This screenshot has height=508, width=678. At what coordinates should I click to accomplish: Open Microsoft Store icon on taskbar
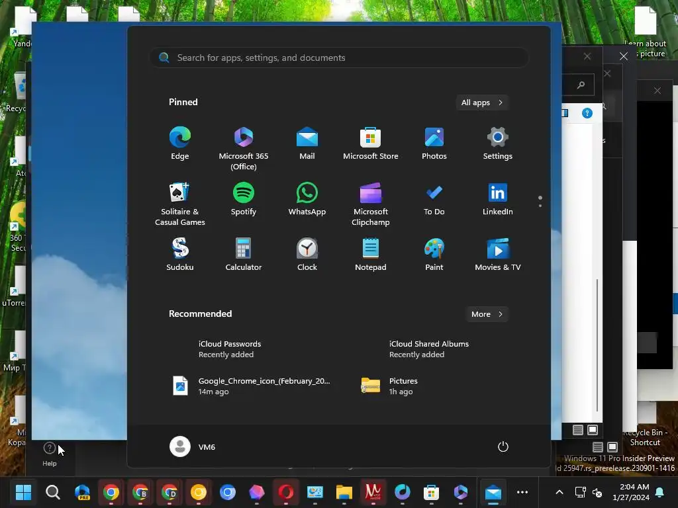pyautogui.click(x=432, y=492)
